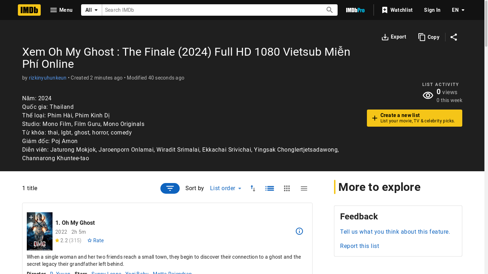Click the 'Từ khóa: thai, lgbt' keywords line

pyautogui.click(x=77, y=133)
